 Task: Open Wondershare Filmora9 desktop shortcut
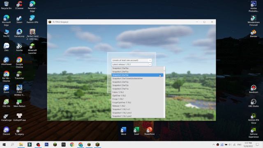tap(254, 21)
